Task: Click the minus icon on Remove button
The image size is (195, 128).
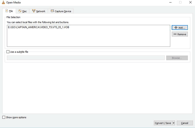Action: [175, 34]
